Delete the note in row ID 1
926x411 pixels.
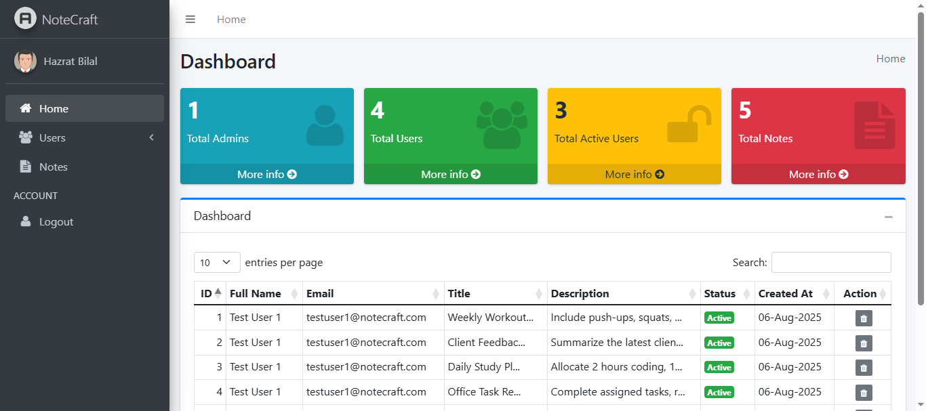[864, 318]
